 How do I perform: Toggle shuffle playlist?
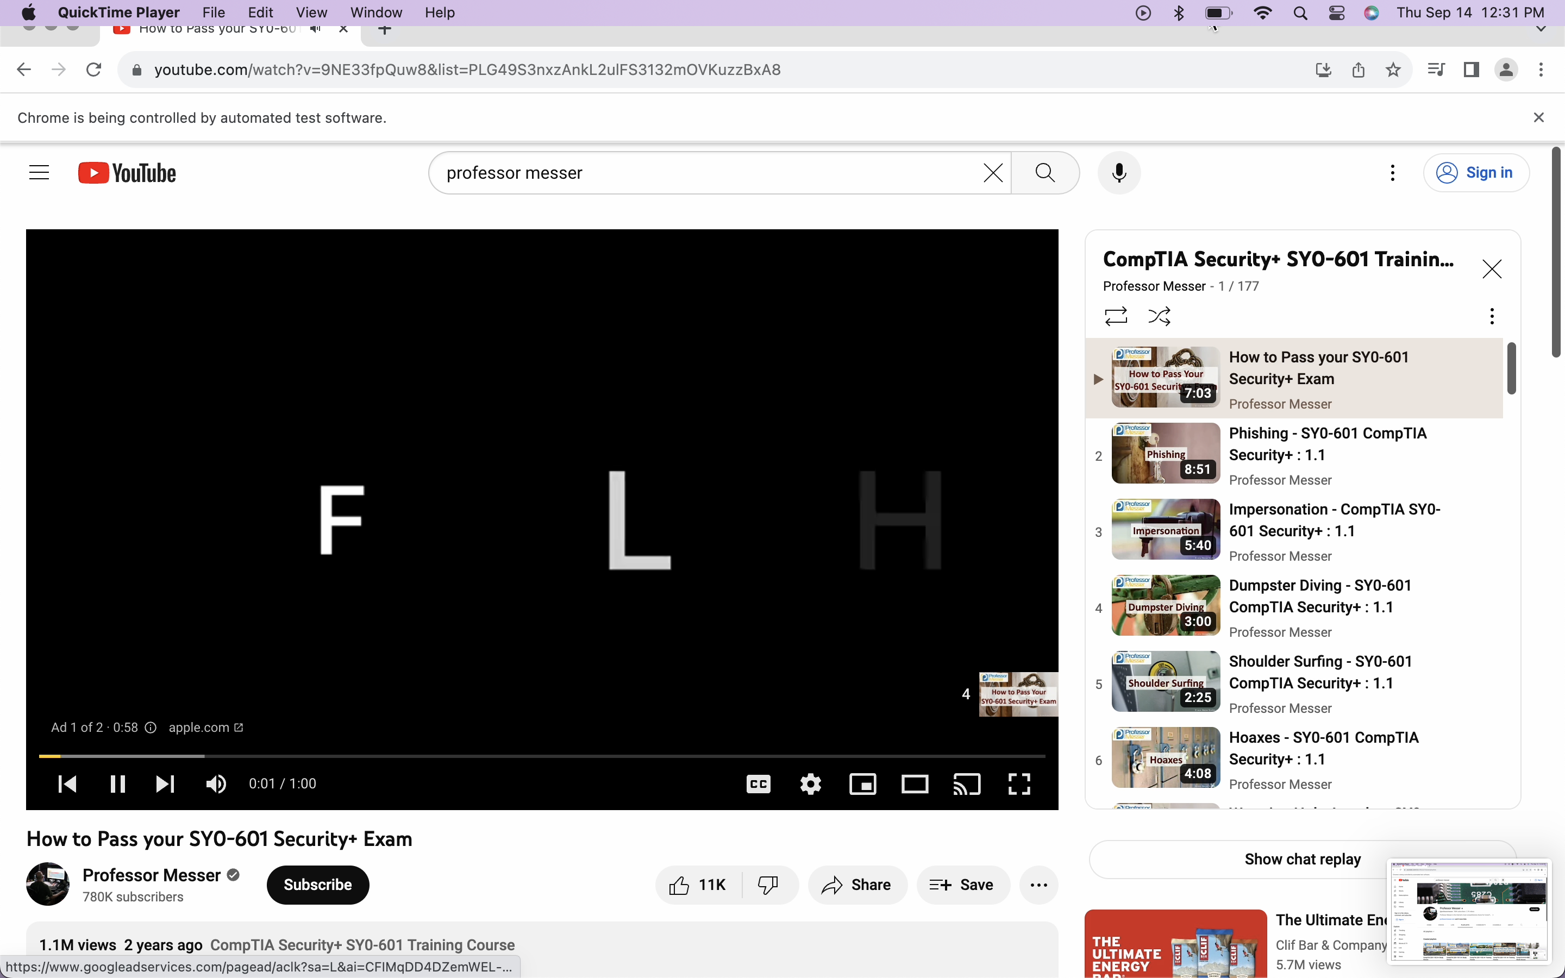pos(1159,316)
